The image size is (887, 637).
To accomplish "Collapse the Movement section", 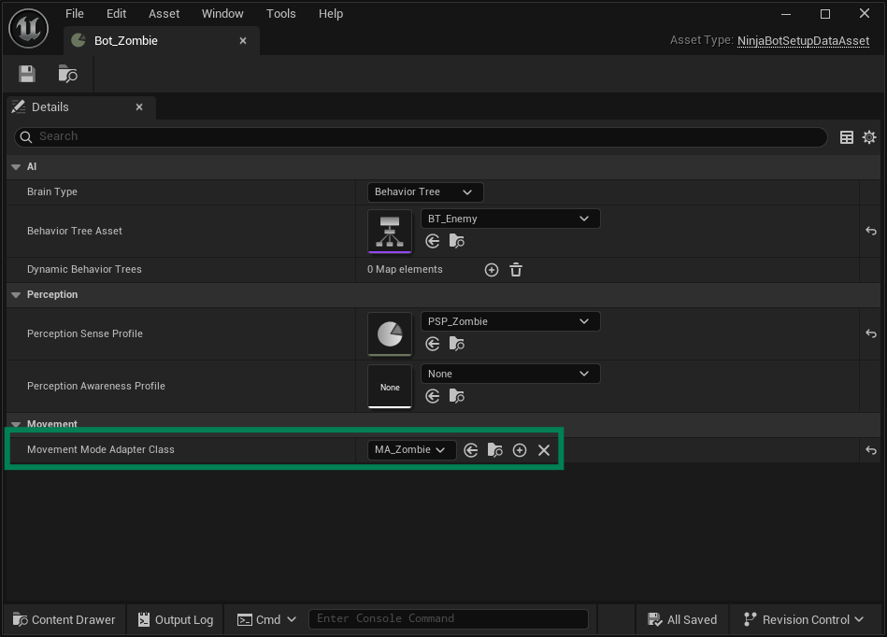I will (15, 424).
